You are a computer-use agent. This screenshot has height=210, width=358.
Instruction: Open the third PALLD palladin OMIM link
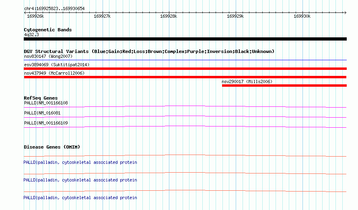(x=80, y=198)
